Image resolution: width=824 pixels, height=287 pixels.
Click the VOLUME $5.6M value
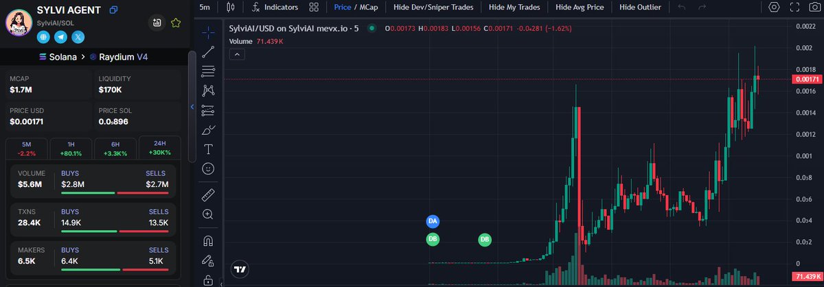coord(30,184)
